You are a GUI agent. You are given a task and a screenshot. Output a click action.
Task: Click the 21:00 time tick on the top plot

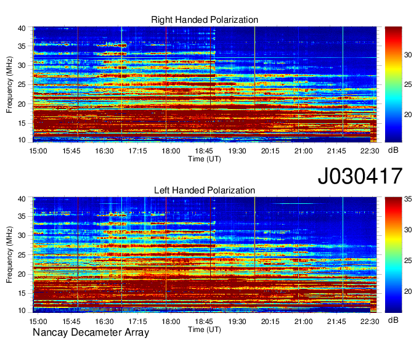click(x=303, y=151)
